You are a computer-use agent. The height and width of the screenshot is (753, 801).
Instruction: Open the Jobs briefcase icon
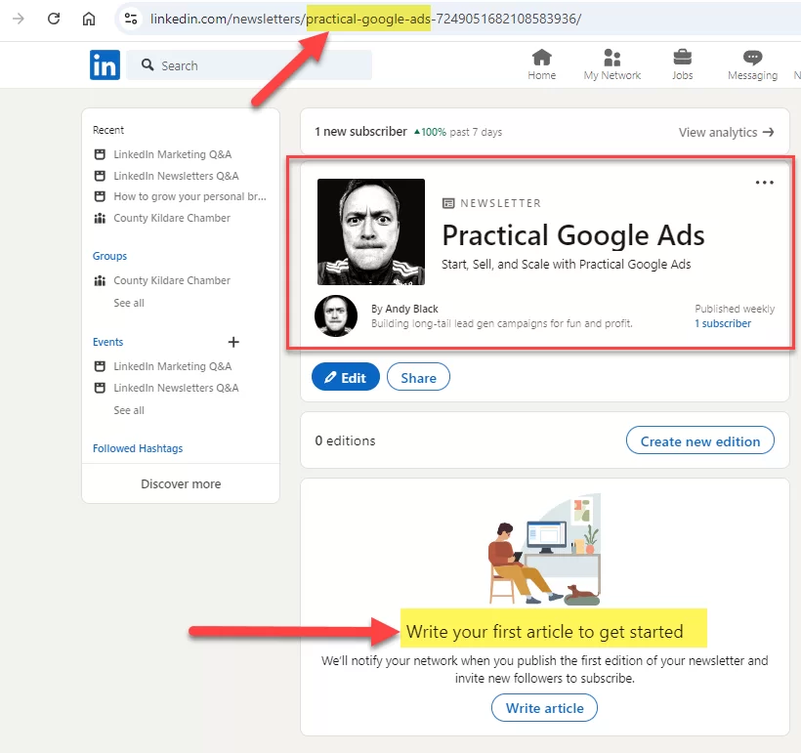tap(683, 58)
